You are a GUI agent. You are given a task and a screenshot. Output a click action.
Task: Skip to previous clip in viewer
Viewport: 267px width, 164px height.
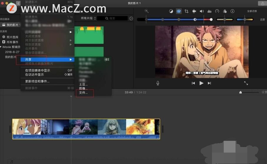click(x=193, y=83)
